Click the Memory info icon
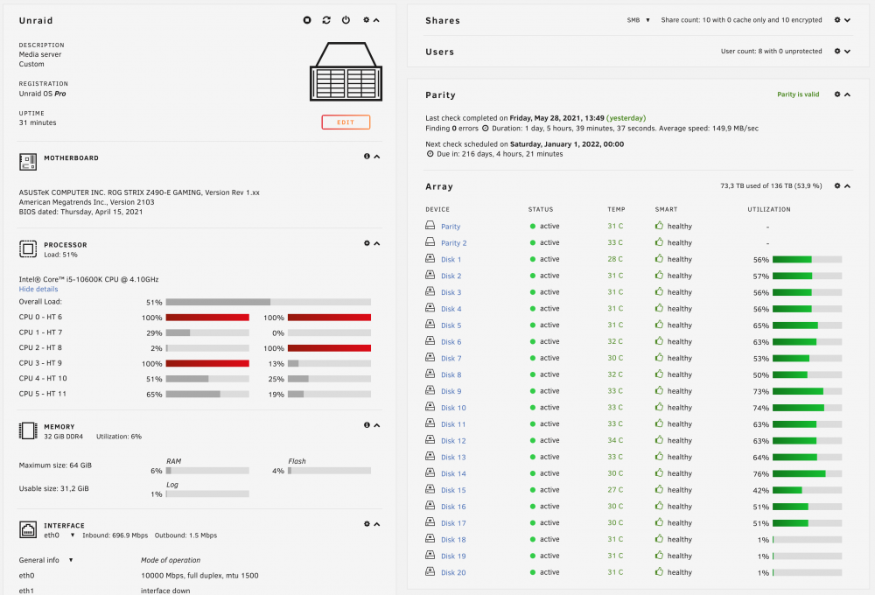This screenshot has width=875, height=595. coord(367,425)
